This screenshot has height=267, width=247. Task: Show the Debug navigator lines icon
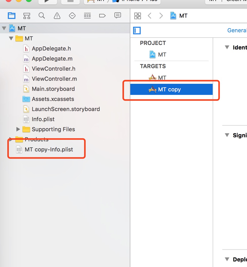(x=87, y=16)
